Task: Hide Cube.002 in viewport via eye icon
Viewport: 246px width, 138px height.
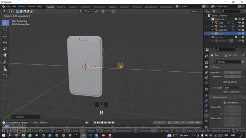Action: [239, 30]
